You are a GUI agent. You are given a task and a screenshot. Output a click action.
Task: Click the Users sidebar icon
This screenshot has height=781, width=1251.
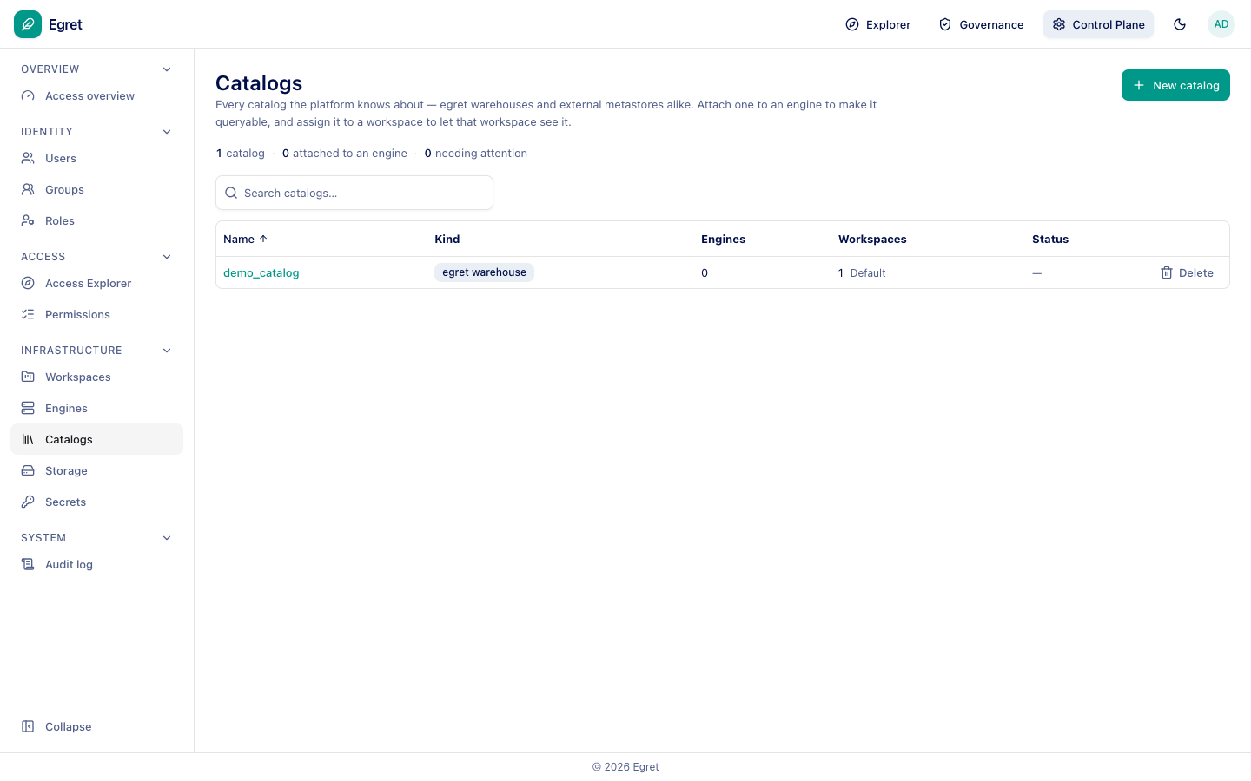click(x=28, y=159)
